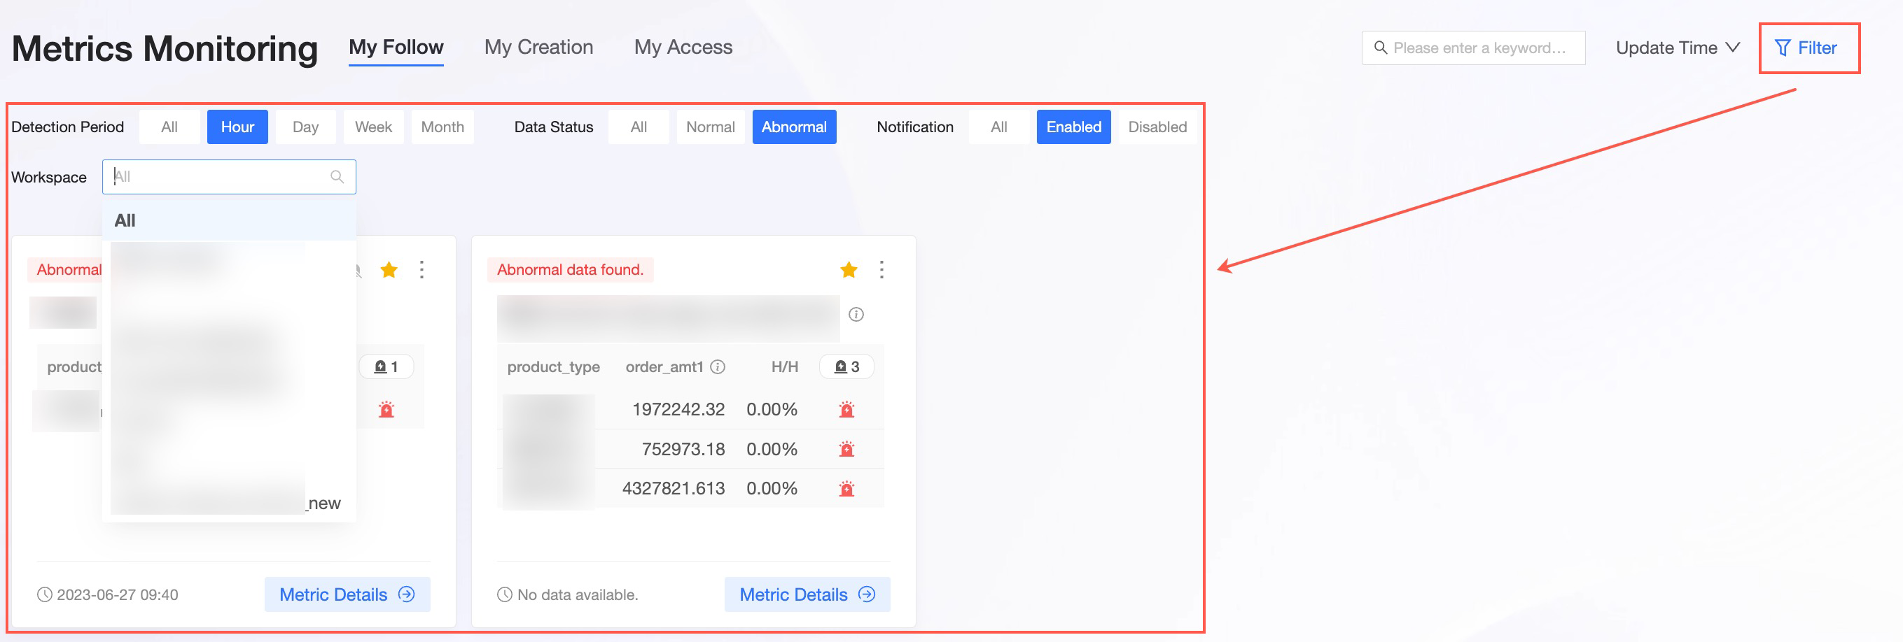Click timestamp 2023-06-27 09:40
This screenshot has width=1903, height=642.
(118, 594)
